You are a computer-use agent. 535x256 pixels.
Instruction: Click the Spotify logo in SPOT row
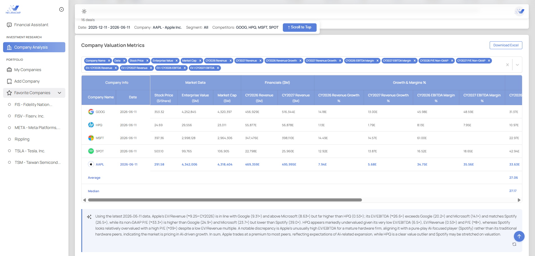pos(91,151)
